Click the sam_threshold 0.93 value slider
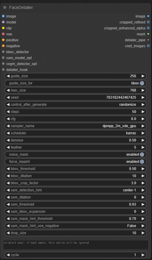This screenshot has height=260, width=152. [76, 204]
